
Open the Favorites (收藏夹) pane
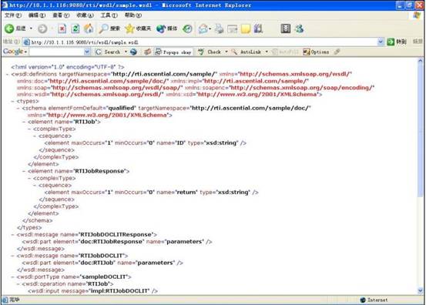(x=138, y=28)
